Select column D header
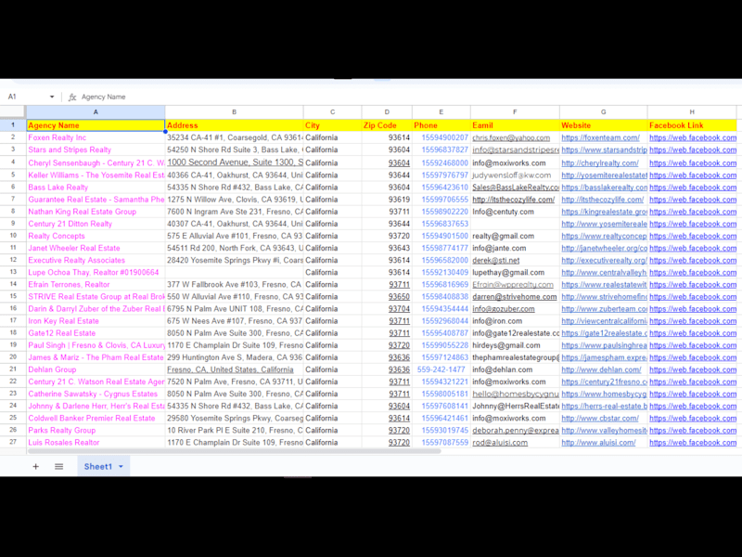742x557 pixels. point(387,112)
